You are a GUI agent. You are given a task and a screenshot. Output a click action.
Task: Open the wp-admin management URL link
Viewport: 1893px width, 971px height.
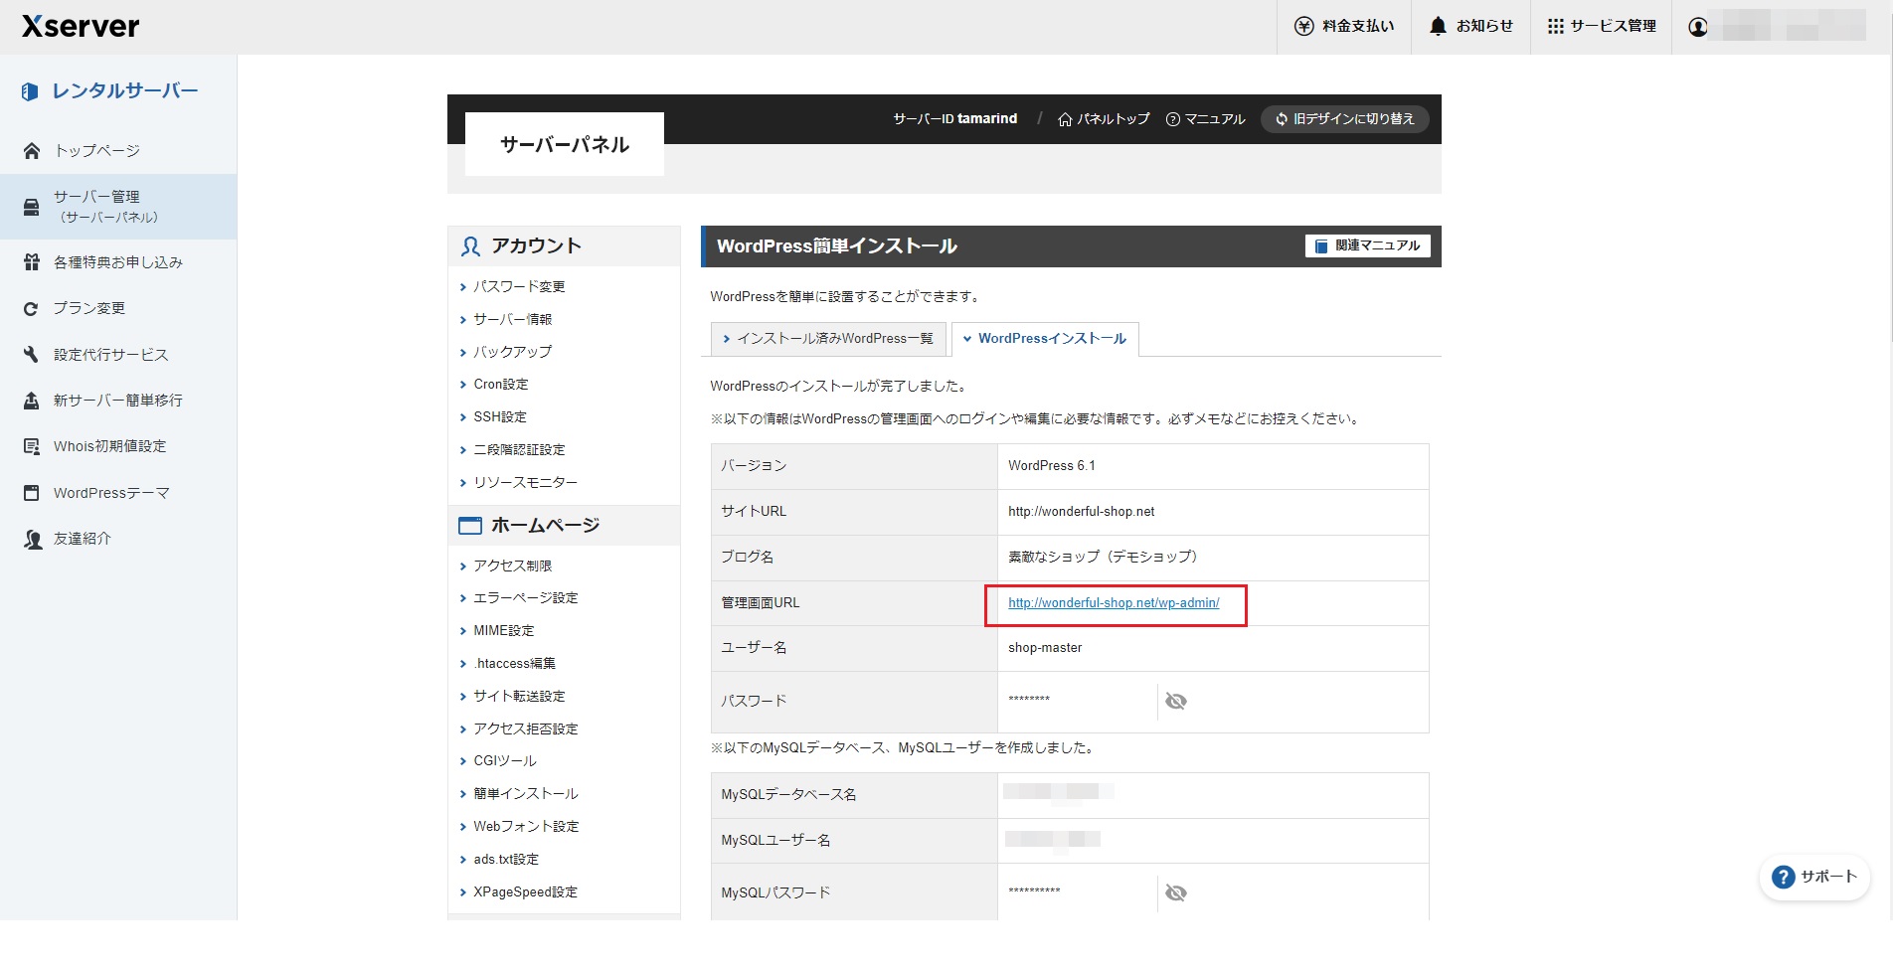[x=1113, y=603]
